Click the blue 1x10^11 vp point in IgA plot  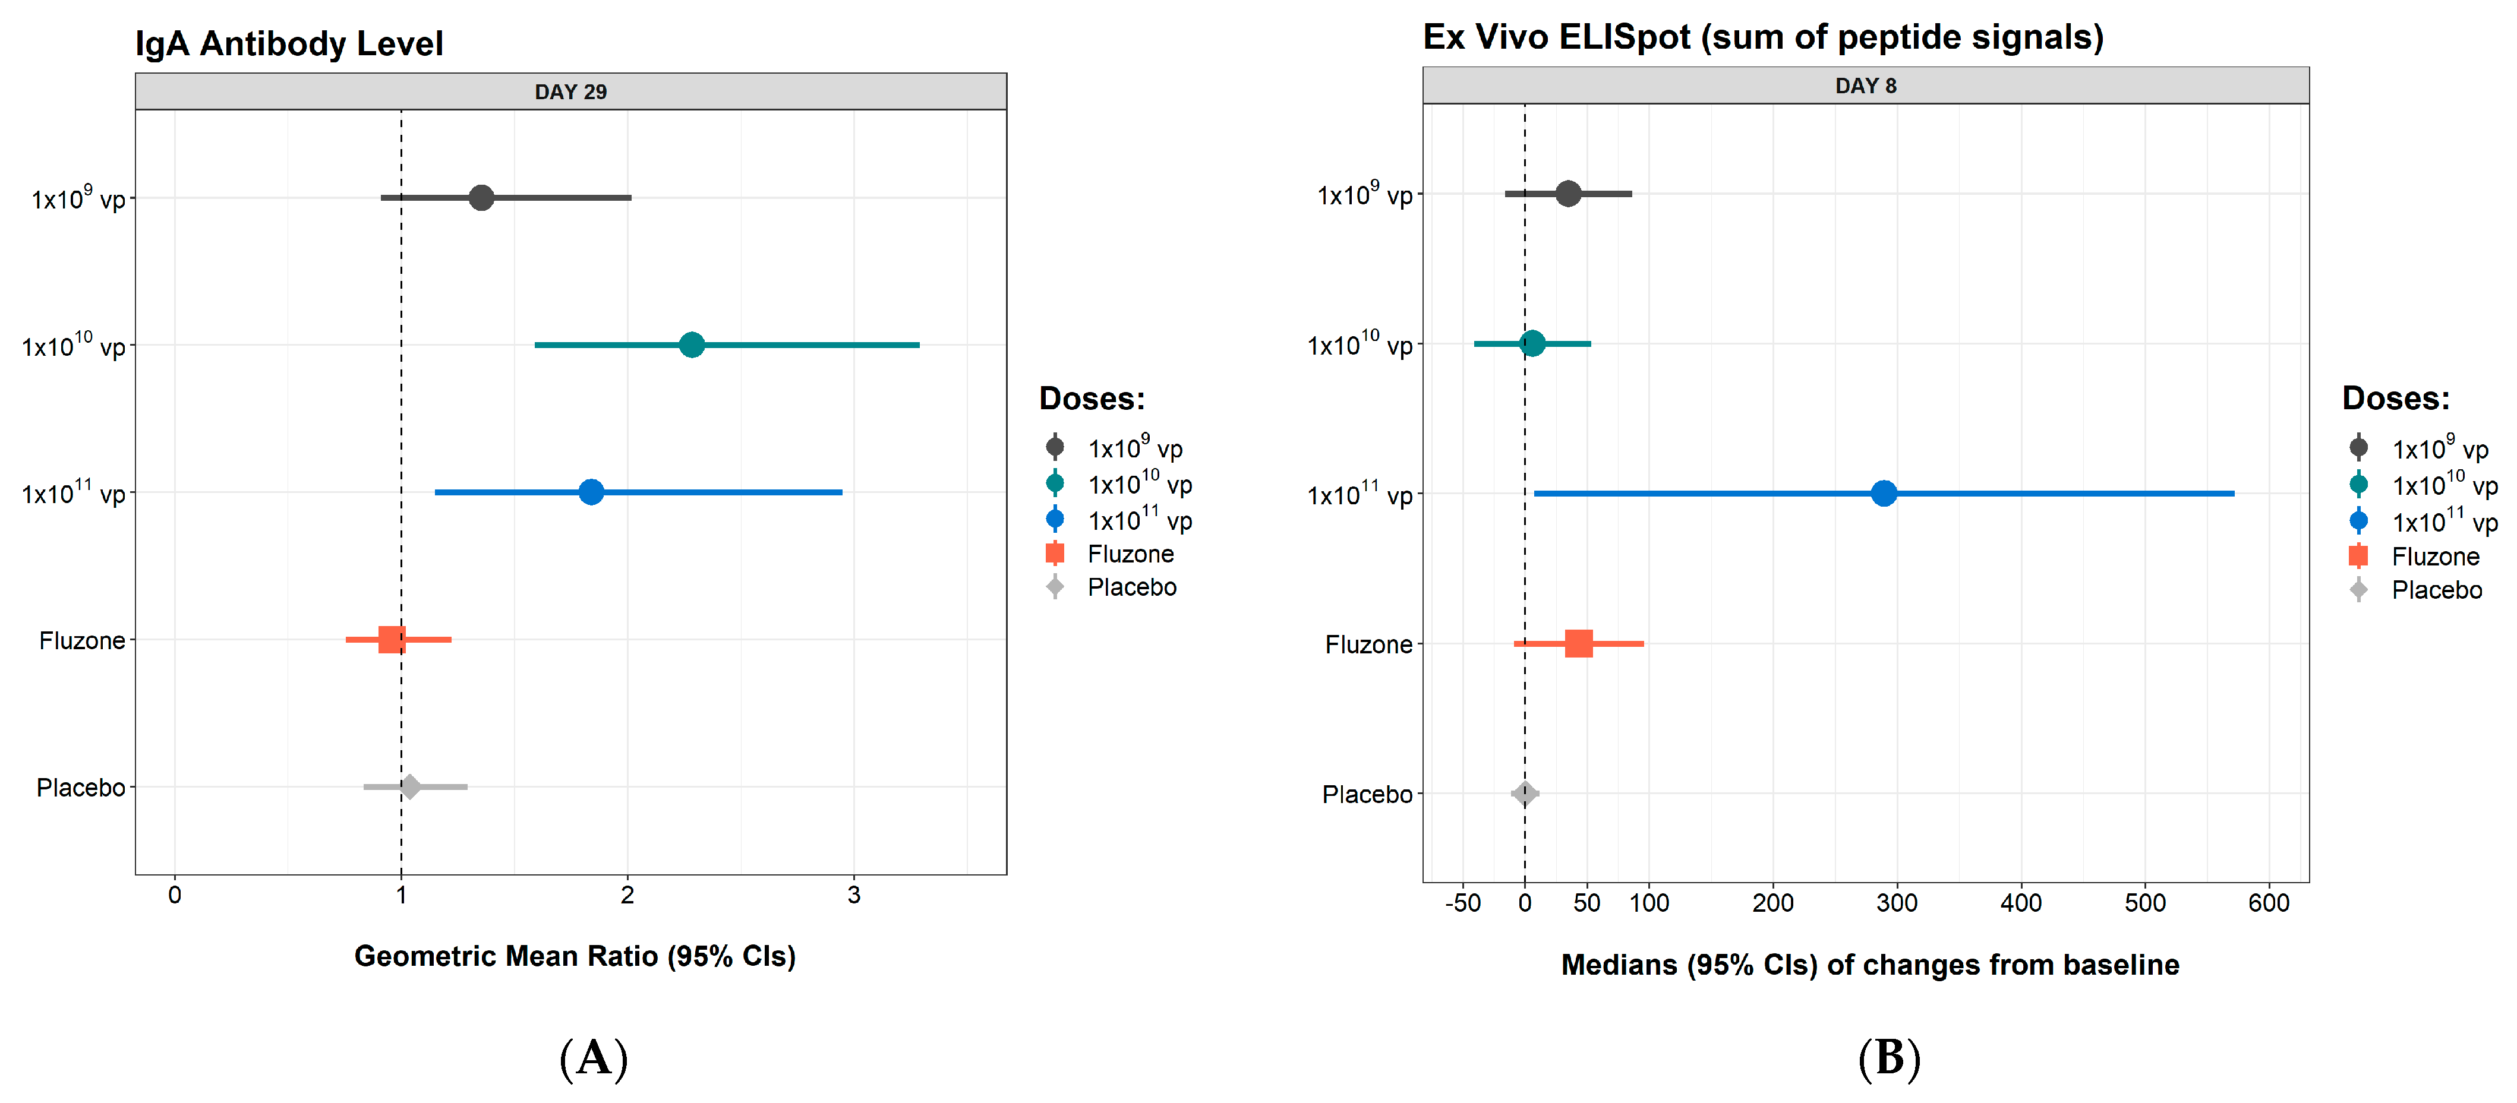click(590, 492)
